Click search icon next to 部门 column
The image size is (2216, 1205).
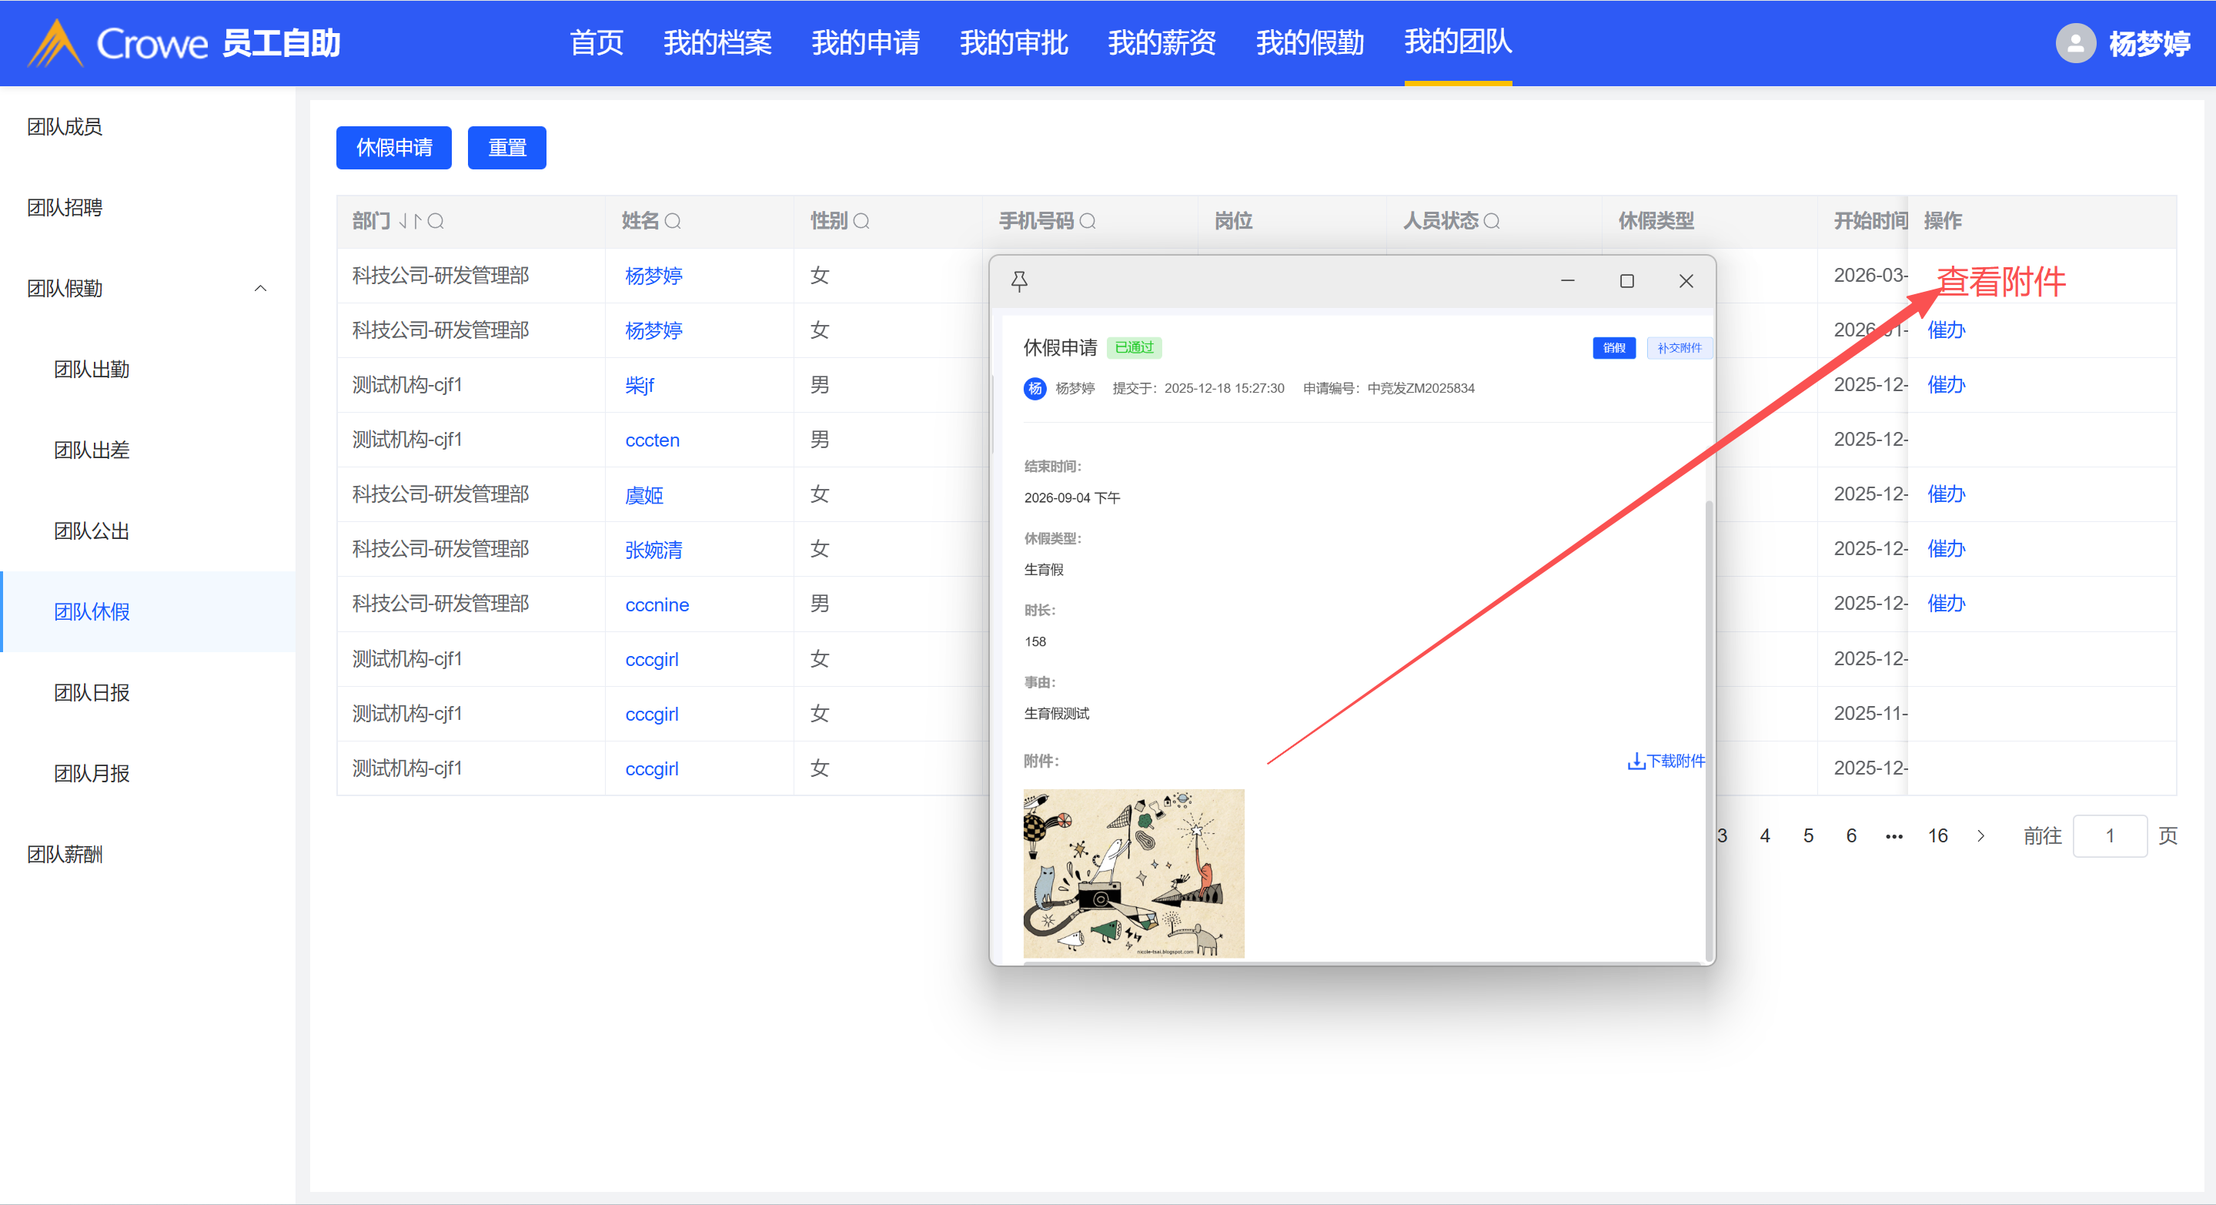pos(436,221)
